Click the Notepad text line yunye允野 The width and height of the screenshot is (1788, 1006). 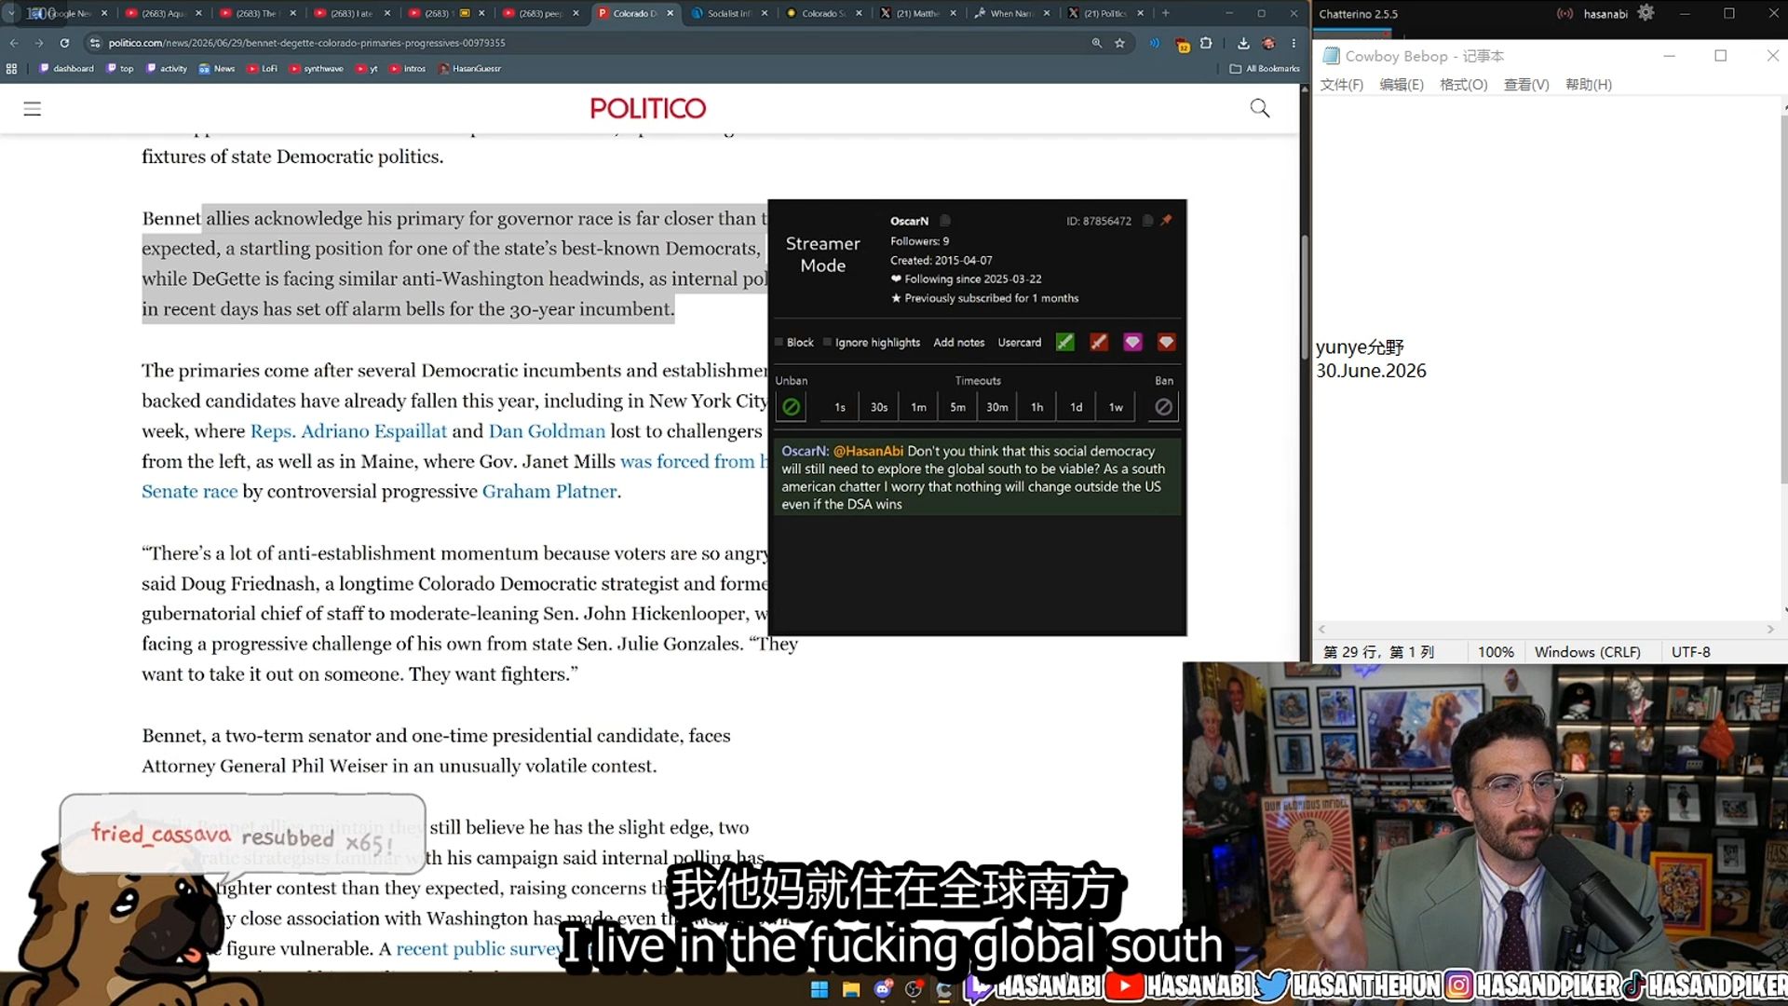coord(1360,347)
